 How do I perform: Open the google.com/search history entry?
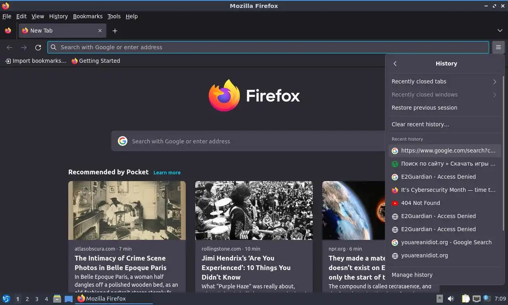coord(444,151)
